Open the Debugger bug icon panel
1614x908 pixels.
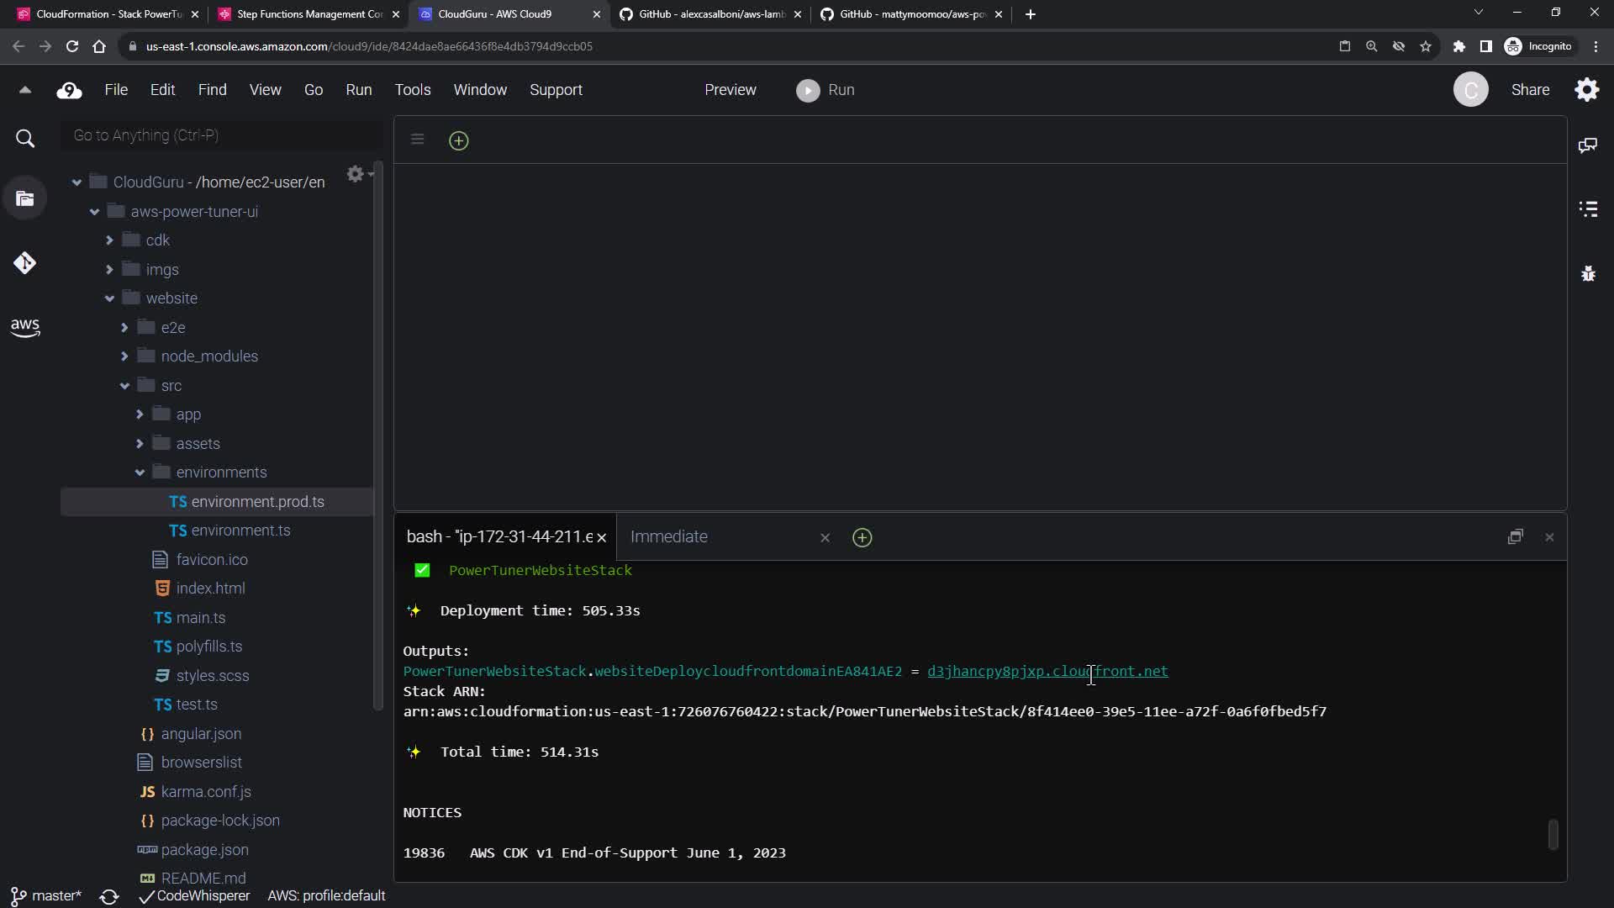coord(1588,274)
